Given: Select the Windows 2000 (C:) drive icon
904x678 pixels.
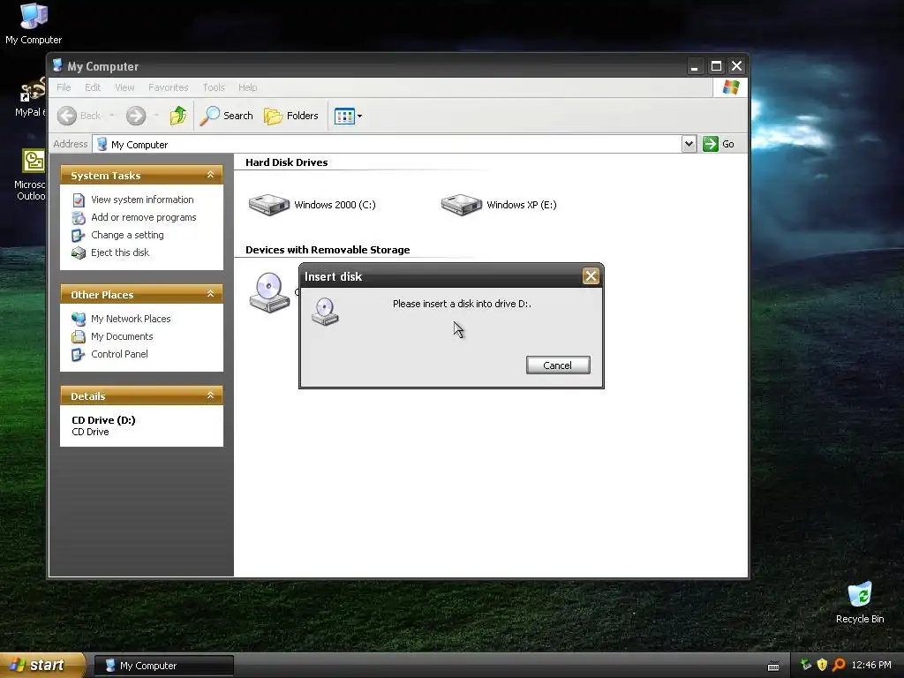Looking at the screenshot, I should tap(269, 205).
